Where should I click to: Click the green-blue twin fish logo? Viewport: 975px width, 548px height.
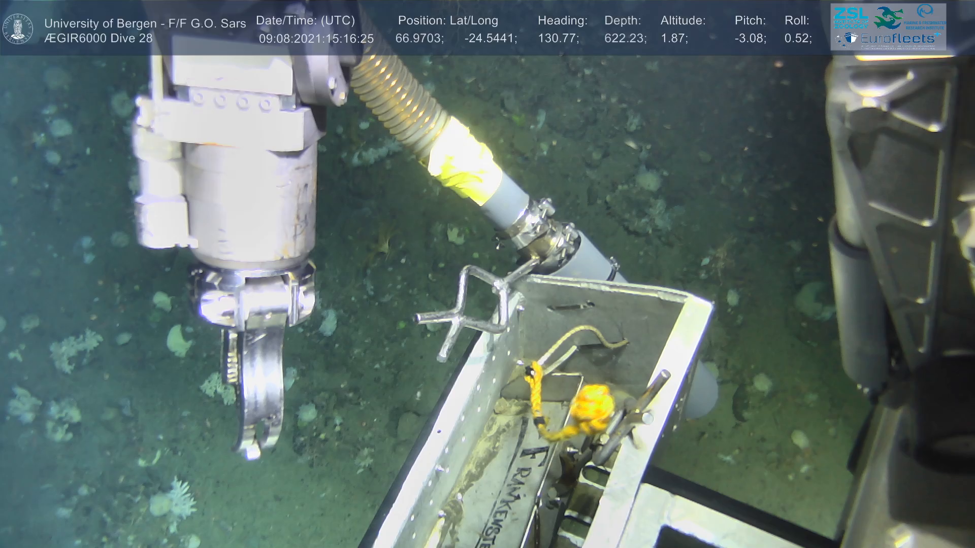click(x=888, y=18)
